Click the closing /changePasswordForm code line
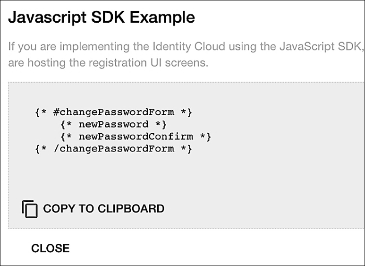 pyautogui.click(x=113, y=149)
